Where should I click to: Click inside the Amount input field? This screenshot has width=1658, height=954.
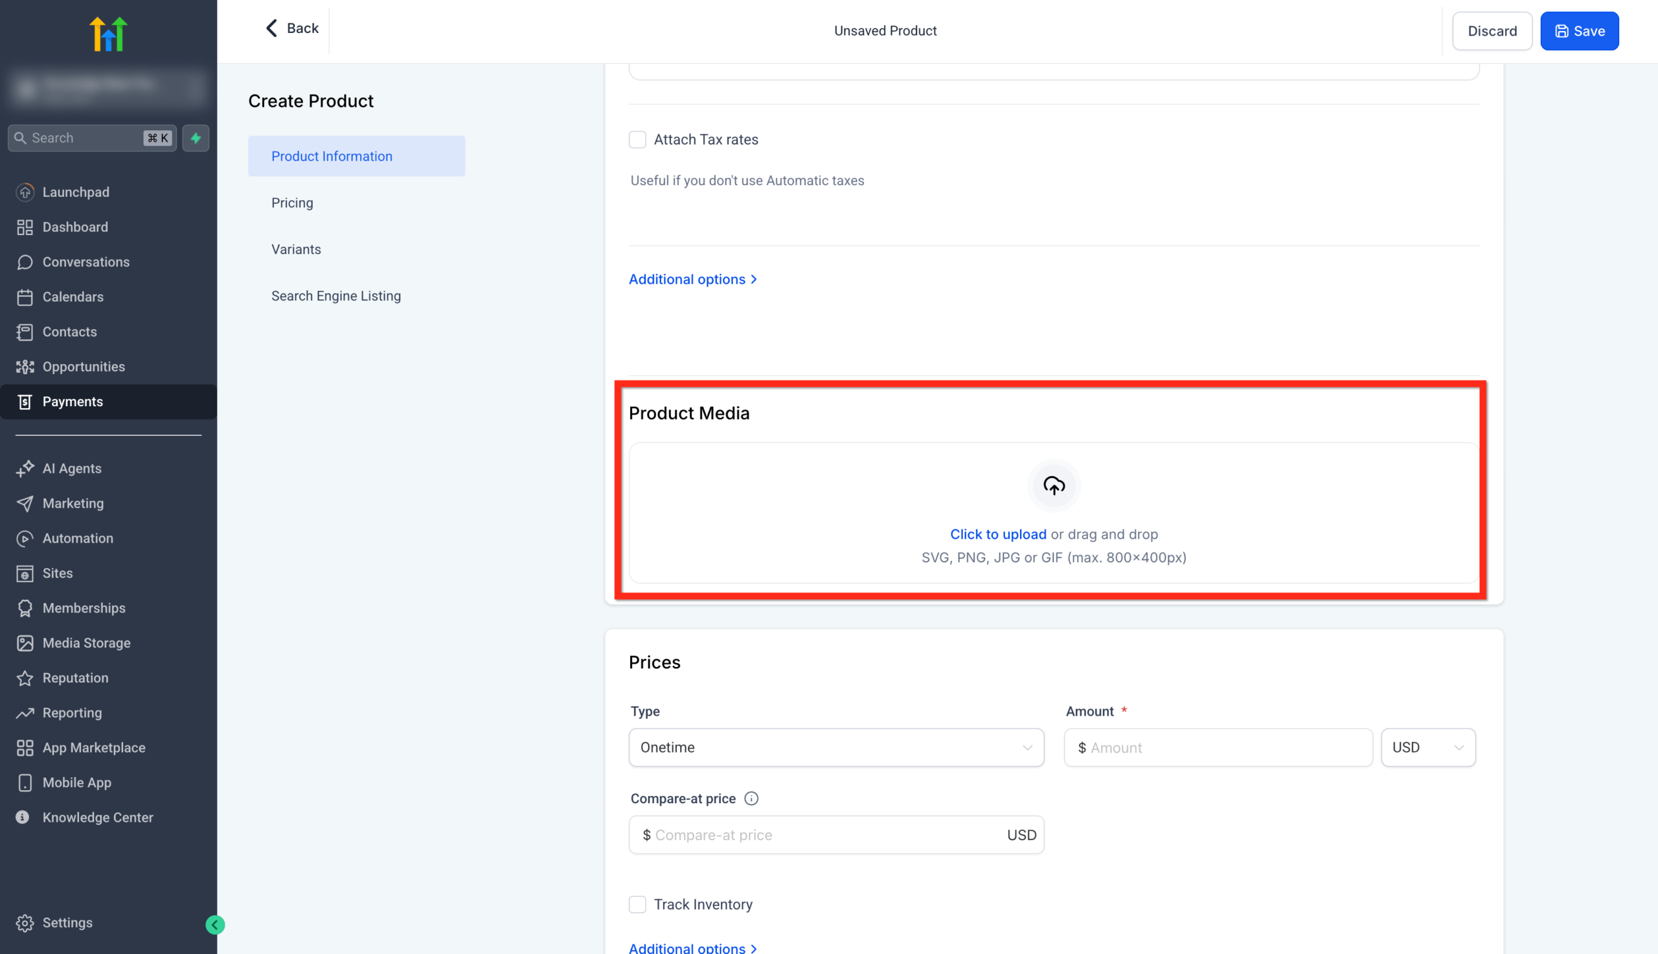click(1217, 747)
